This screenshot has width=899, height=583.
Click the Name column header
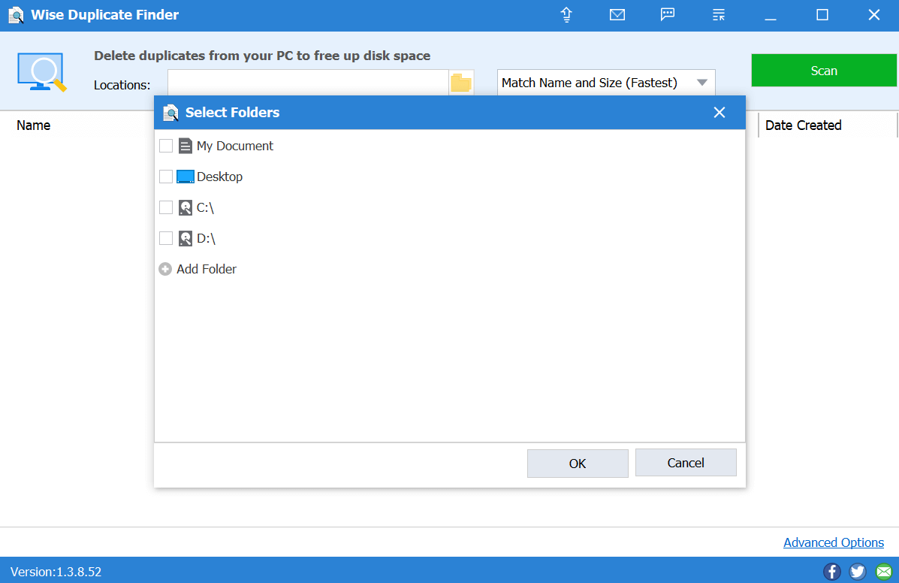click(x=34, y=125)
